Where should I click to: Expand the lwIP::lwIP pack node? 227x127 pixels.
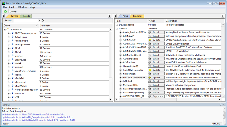120,81
